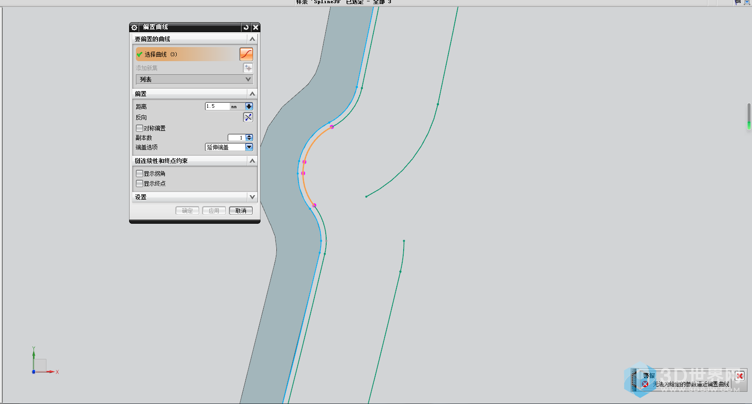Viewport: 752px width, 404px height.
Task: Click the XYZ coordinate triad in viewport
Action: click(x=44, y=361)
